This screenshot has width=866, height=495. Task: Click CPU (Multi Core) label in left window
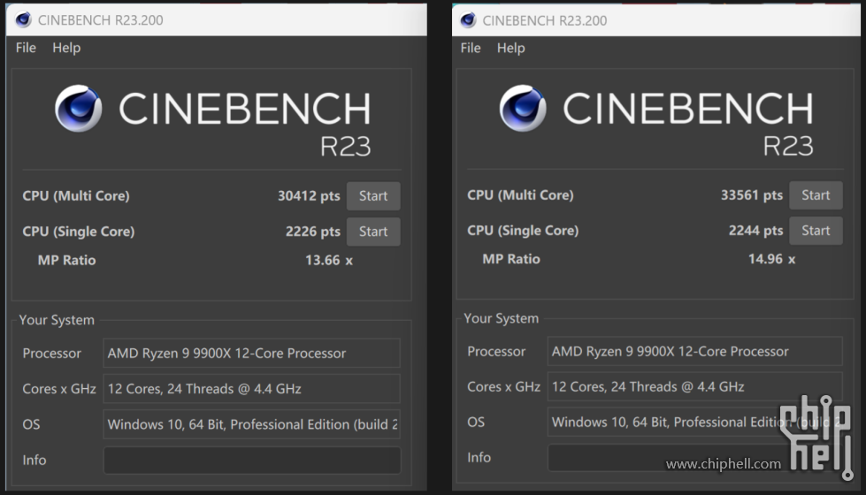pyautogui.click(x=76, y=196)
